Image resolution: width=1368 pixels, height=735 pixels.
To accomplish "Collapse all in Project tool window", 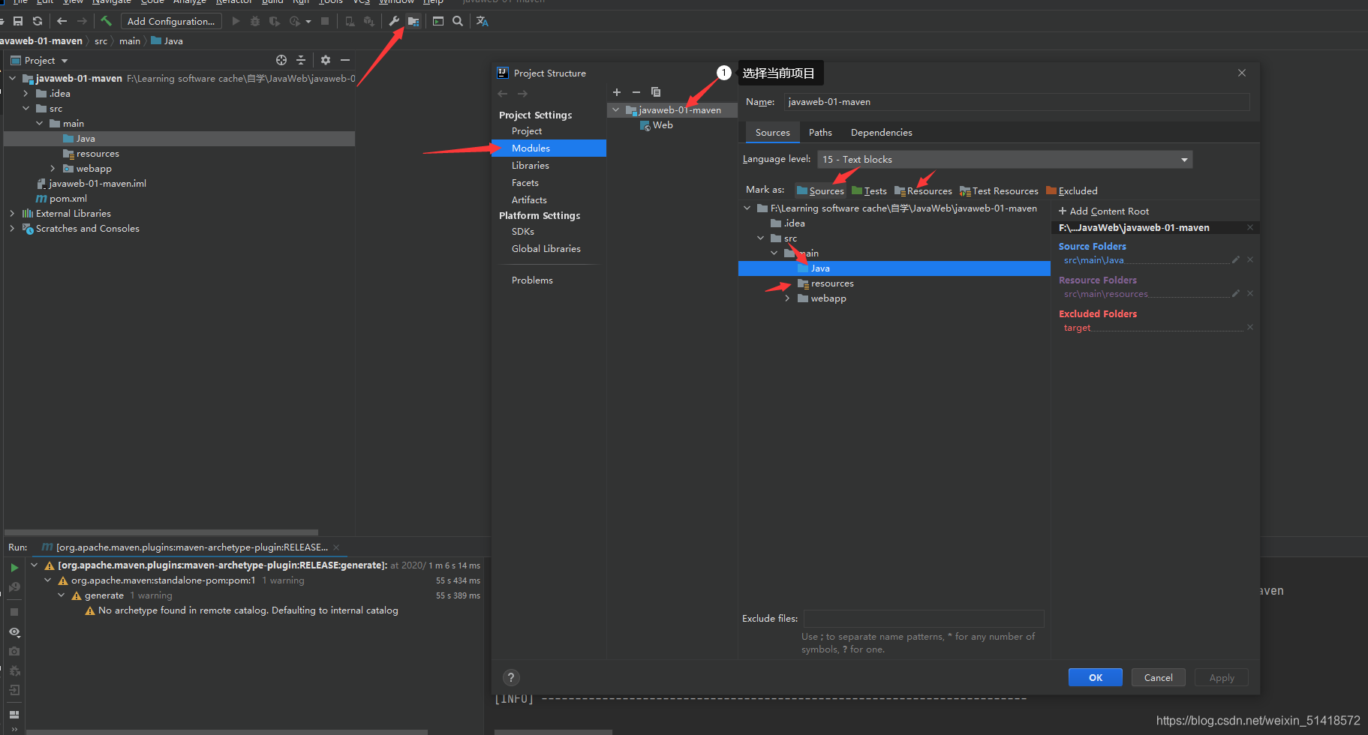I will click(x=301, y=60).
